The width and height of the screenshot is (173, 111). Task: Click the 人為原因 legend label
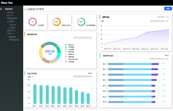coord(71,50)
